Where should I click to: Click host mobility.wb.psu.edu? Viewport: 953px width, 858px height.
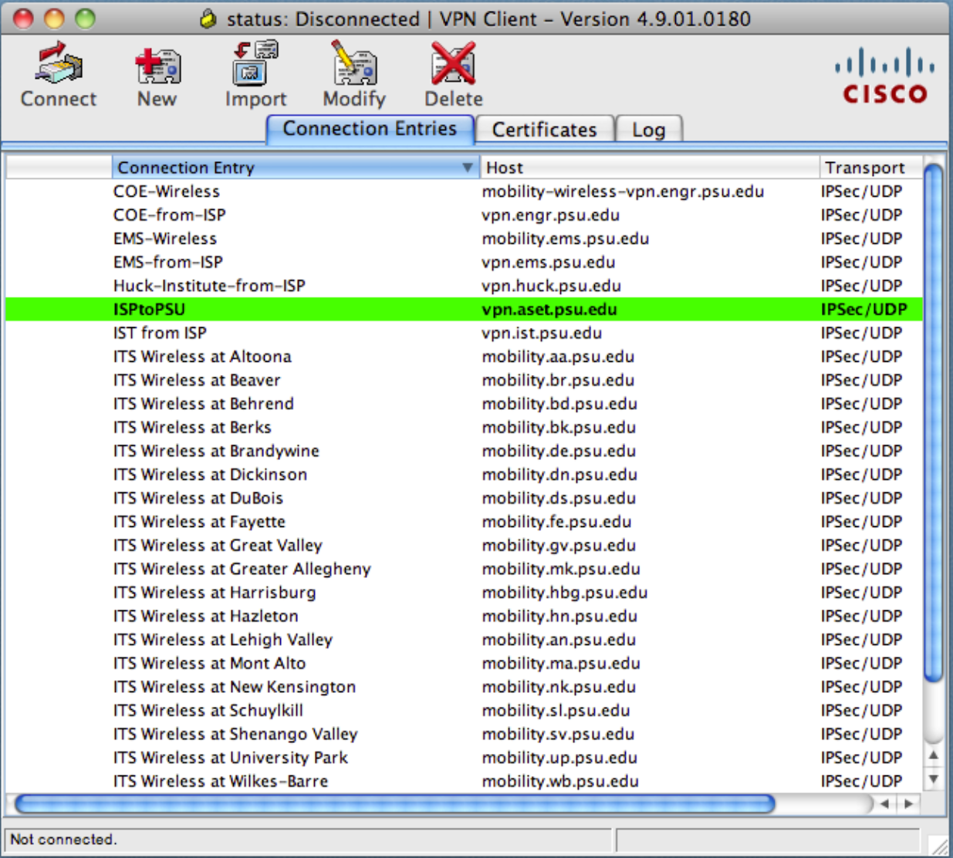click(560, 782)
